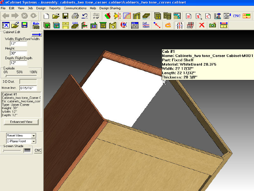Open the Communications menu
Screen dimensions: 254x191
[75, 8]
